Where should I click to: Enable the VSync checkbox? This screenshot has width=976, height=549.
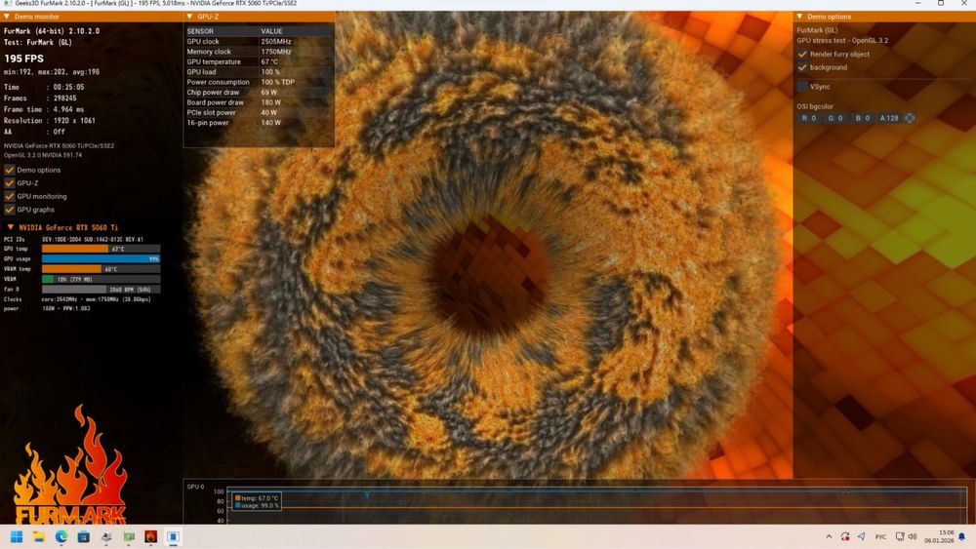click(x=802, y=87)
